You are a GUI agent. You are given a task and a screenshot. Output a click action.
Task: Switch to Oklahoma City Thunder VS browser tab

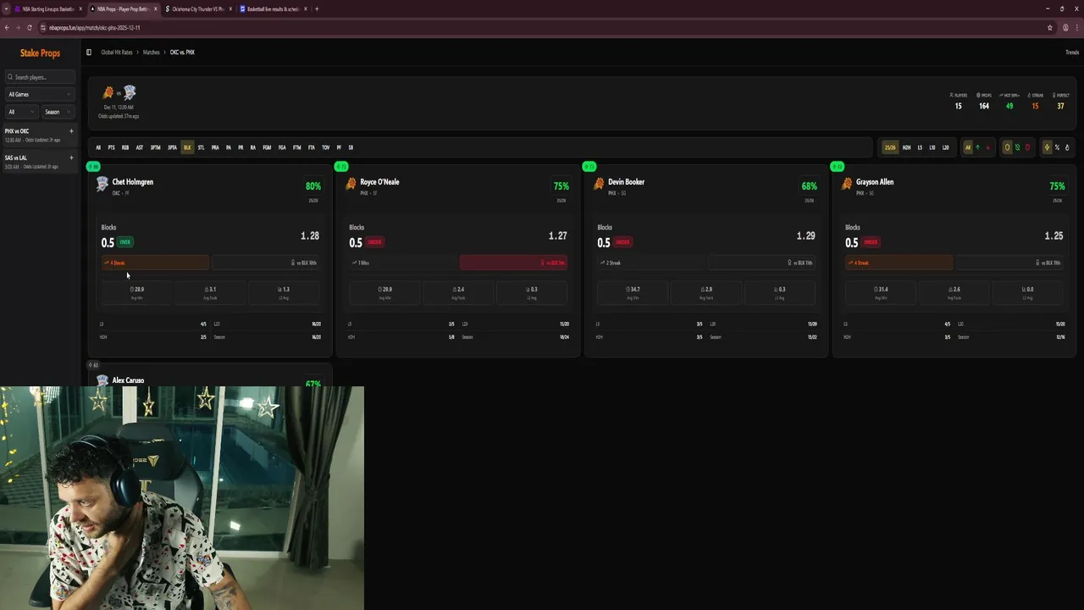click(197, 8)
